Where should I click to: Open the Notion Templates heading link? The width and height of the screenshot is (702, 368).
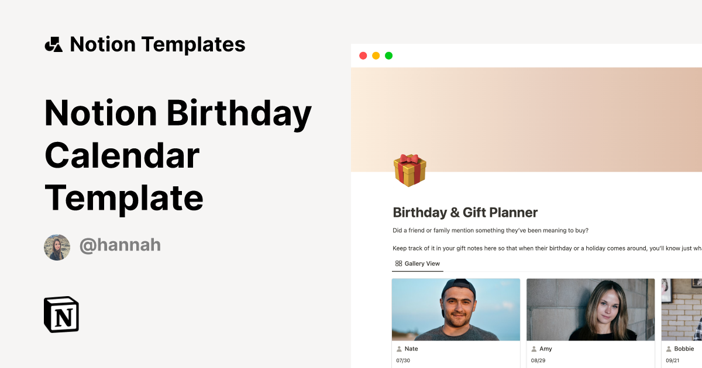point(157,44)
